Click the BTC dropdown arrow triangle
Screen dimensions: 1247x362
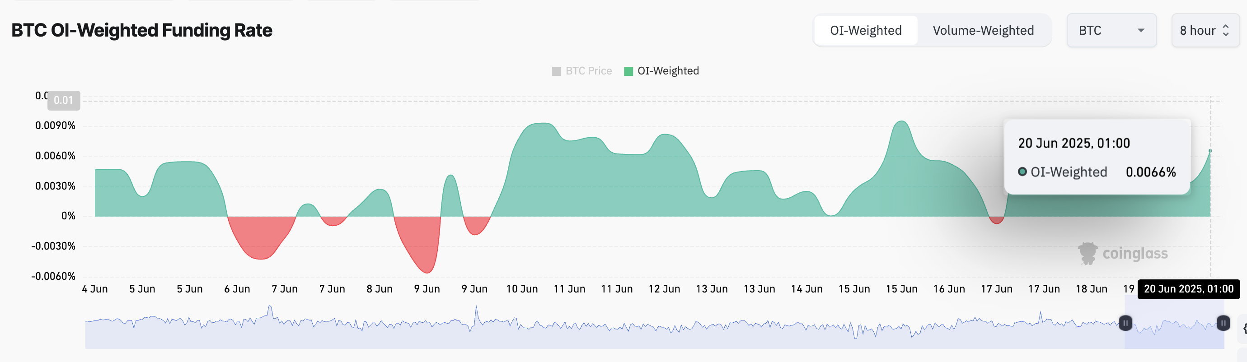tap(1141, 30)
